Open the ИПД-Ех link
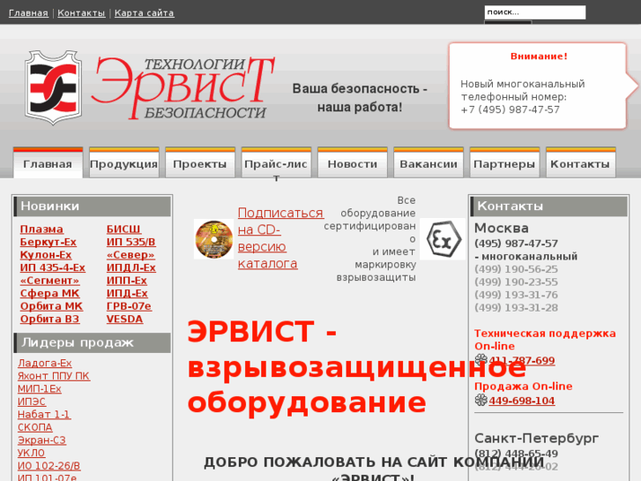The width and height of the screenshot is (641, 481). tap(127, 293)
